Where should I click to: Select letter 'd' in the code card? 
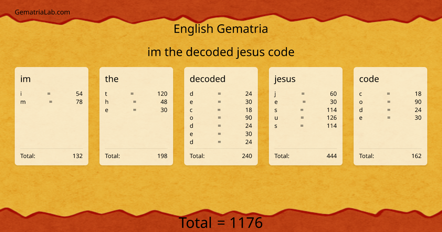(x=361, y=110)
